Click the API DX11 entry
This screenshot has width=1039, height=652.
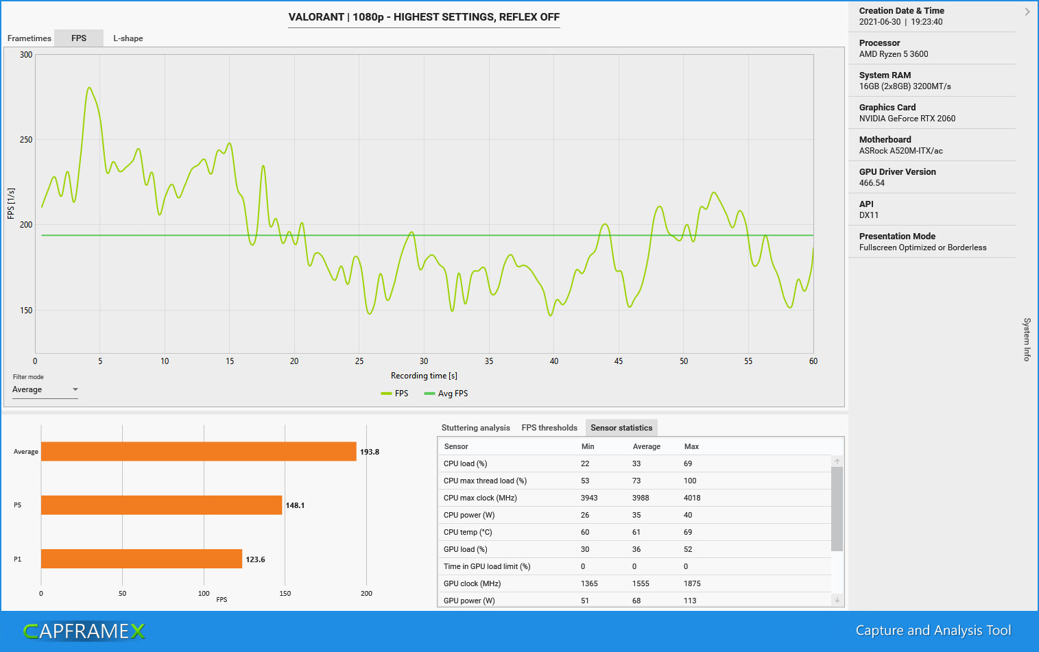[x=932, y=209]
